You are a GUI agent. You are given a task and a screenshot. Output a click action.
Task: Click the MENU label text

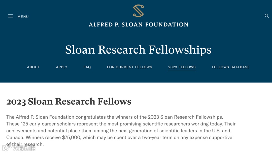[23, 17]
